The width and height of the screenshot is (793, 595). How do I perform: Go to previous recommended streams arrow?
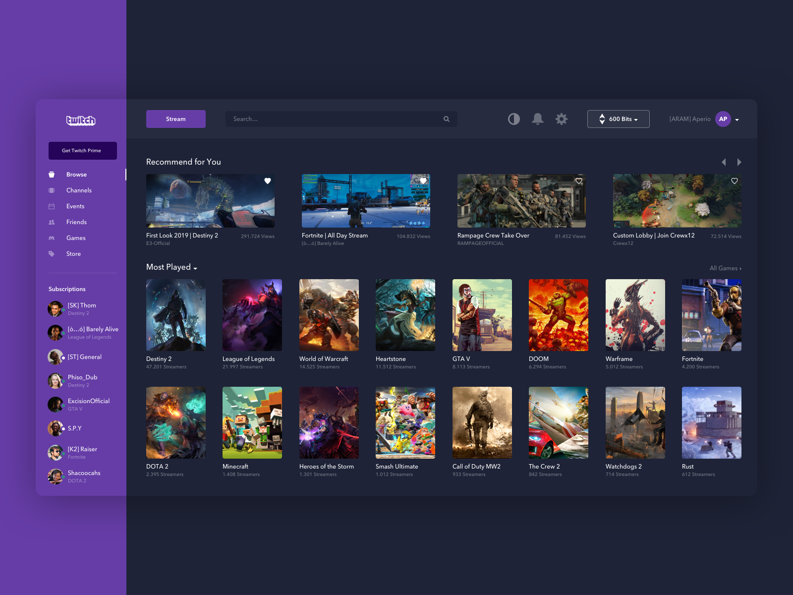pos(724,162)
